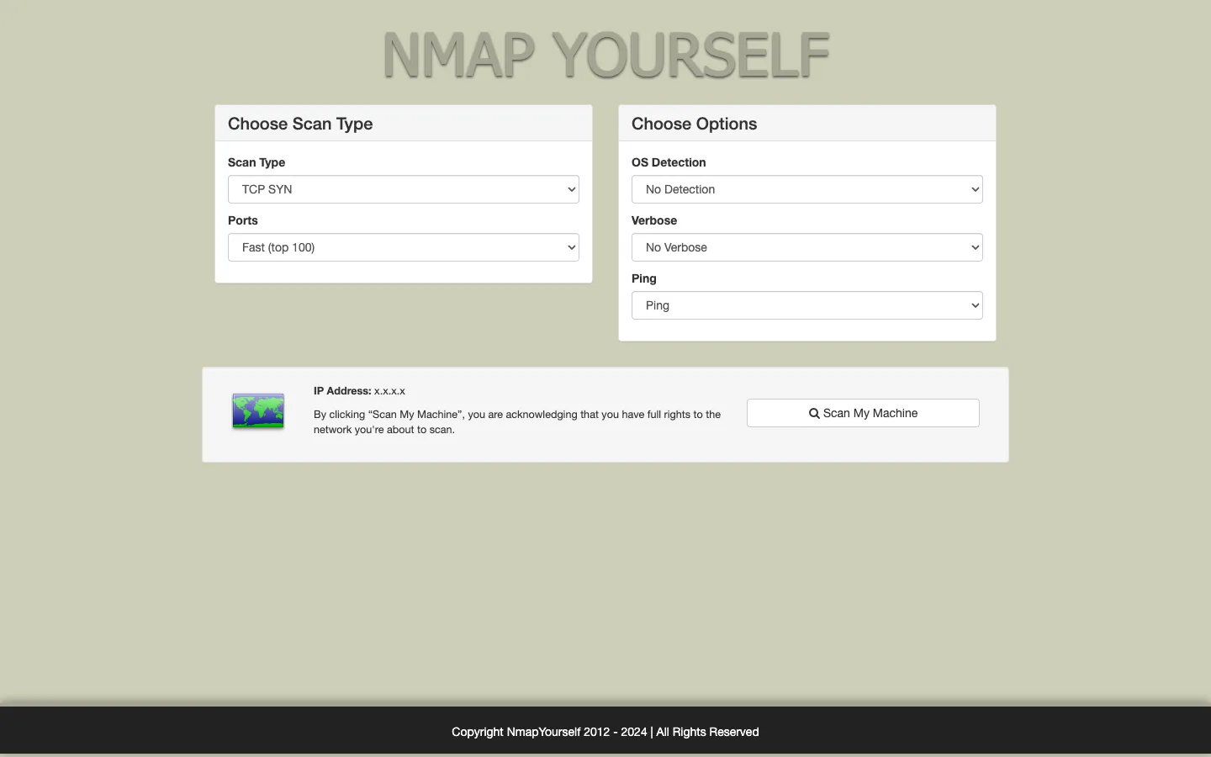Viewport: 1211px width, 757px height.
Task: Click the Scan My Machine button
Action: (x=863, y=413)
